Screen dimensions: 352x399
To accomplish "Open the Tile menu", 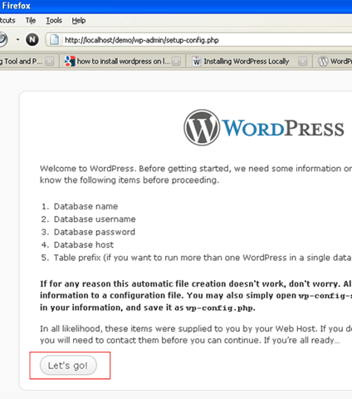I will pyautogui.click(x=31, y=21).
